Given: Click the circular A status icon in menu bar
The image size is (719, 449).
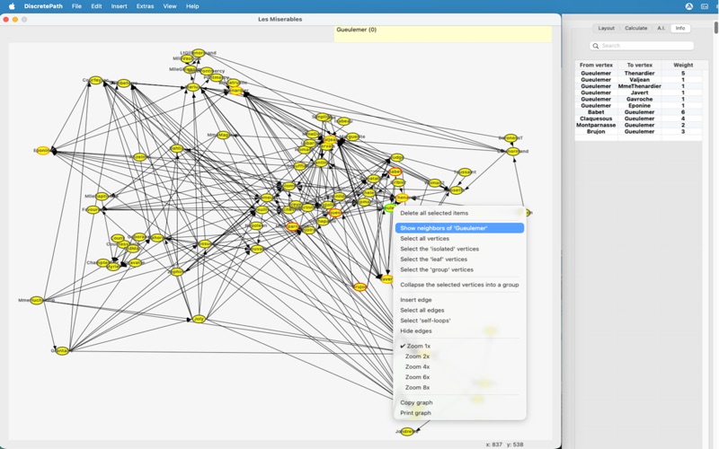Looking at the screenshot, I should click(688, 6).
